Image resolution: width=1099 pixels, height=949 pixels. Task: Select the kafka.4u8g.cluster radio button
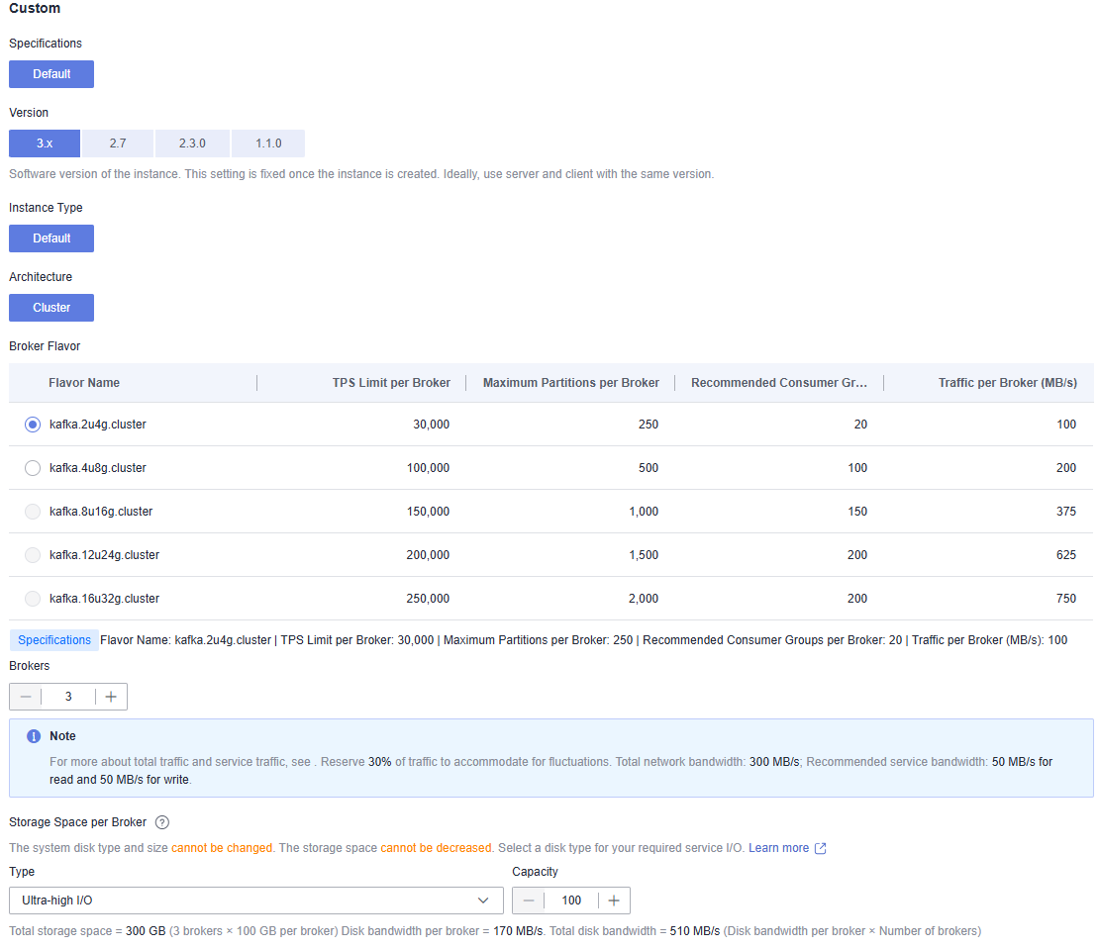[33, 468]
